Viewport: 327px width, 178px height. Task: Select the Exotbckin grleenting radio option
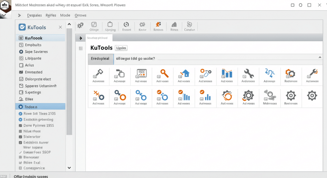(x=20, y=120)
